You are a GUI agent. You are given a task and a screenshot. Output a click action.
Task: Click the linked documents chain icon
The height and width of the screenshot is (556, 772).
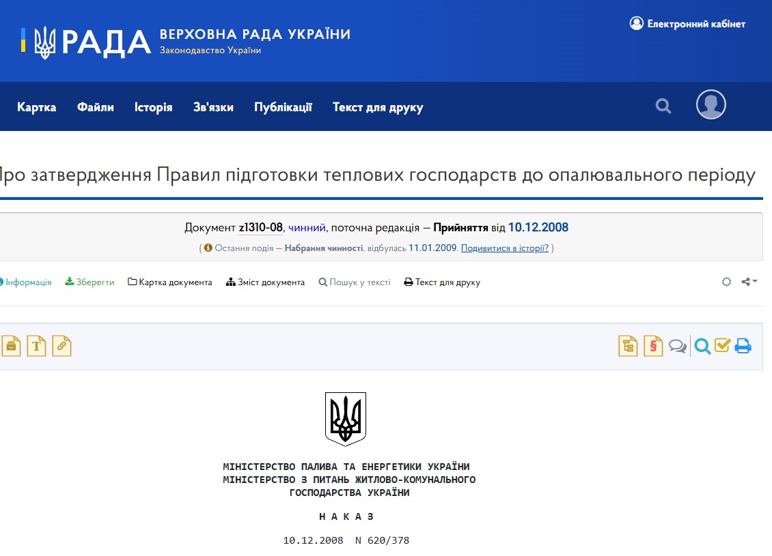click(61, 346)
